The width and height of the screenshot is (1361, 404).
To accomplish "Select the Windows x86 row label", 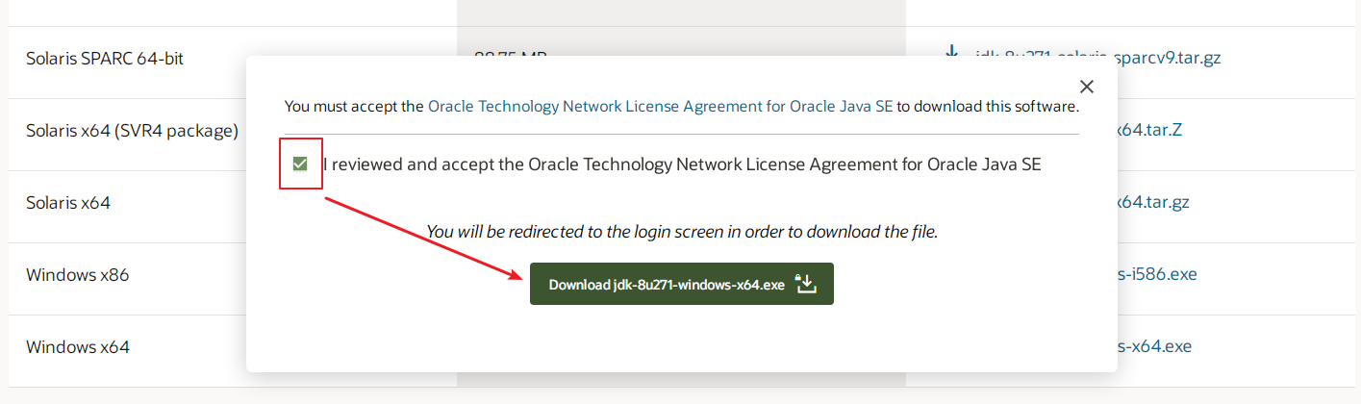I will point(77,275).
